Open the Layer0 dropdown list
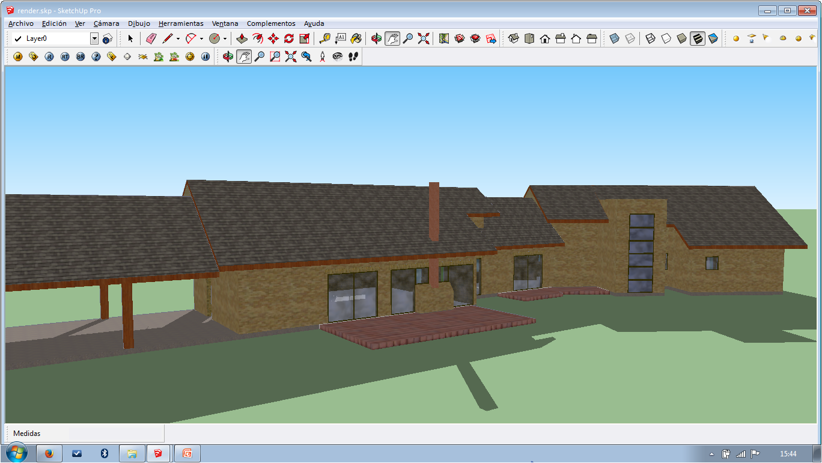822x463 pixels. click(94, 38)
